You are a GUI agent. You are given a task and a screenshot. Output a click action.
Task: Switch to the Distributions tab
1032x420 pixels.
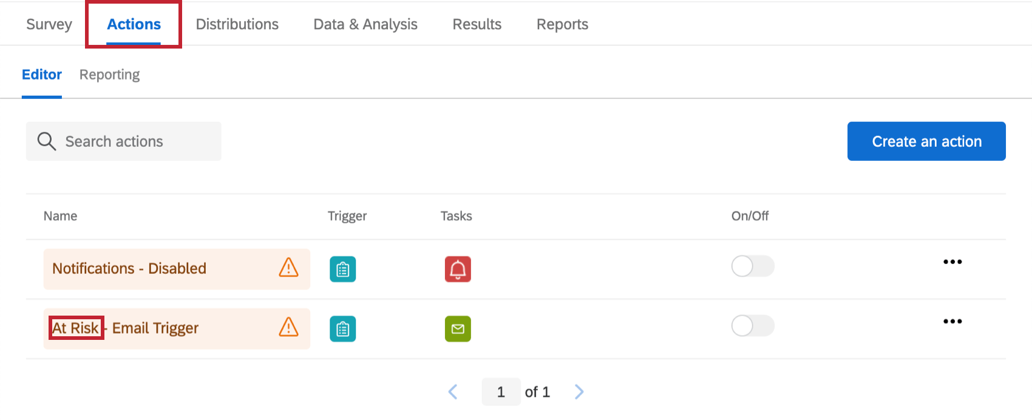pos(237,24)
